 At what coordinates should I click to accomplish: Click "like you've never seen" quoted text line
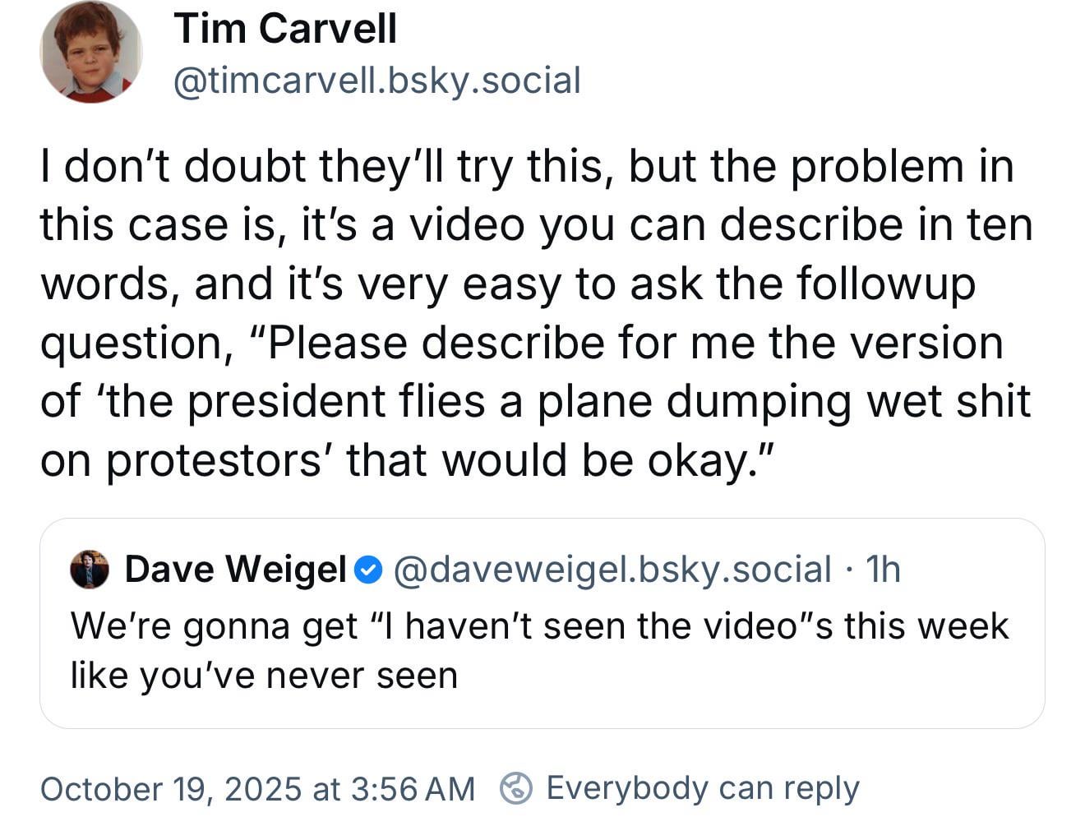click(263, 676)
